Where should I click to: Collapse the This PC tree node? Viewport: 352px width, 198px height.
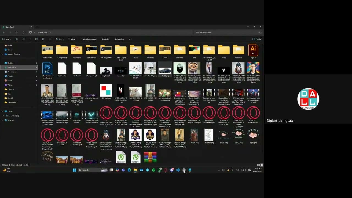(2, 111)
